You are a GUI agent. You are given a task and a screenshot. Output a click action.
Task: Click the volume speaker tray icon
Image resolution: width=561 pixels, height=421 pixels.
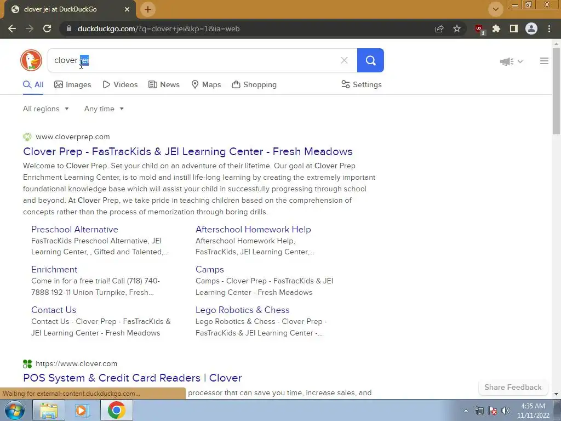click(x=506, y=411)
